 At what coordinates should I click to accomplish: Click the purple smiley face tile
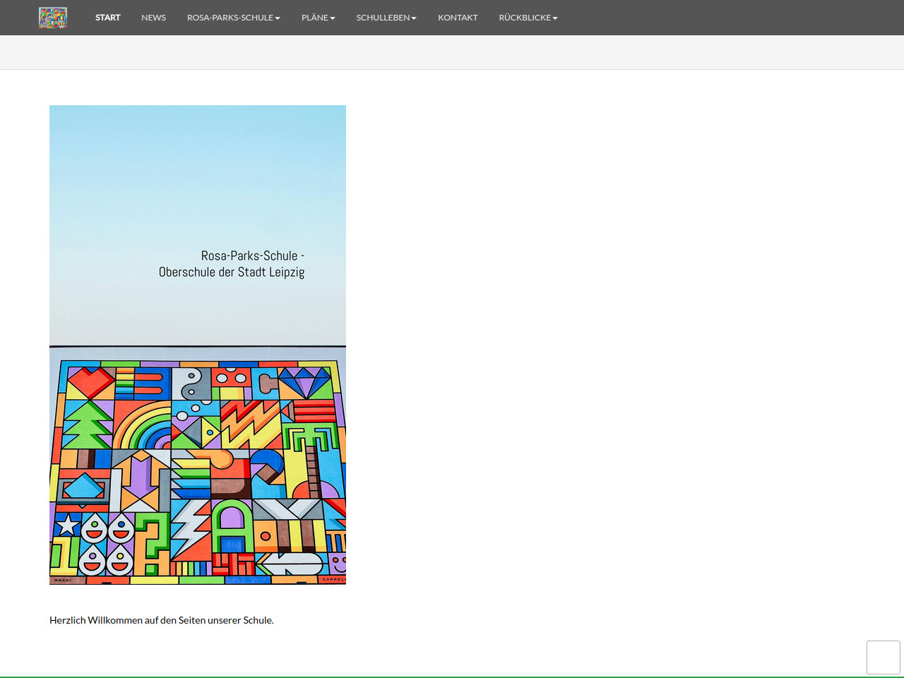[x=338, y=564]
